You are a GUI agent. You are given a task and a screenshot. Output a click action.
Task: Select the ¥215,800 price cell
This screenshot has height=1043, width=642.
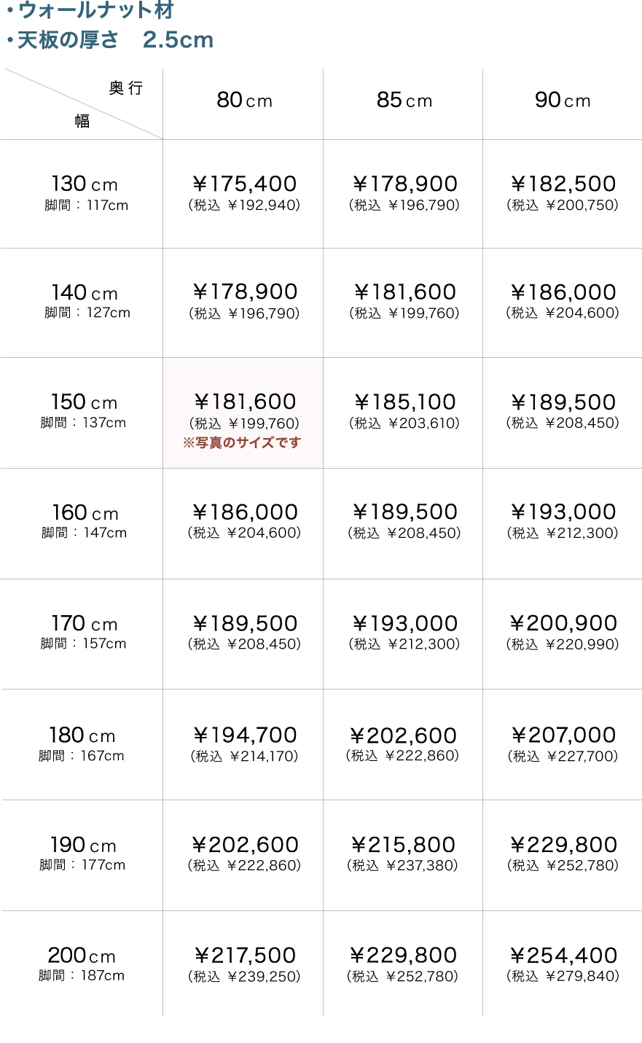pos(403,845)
